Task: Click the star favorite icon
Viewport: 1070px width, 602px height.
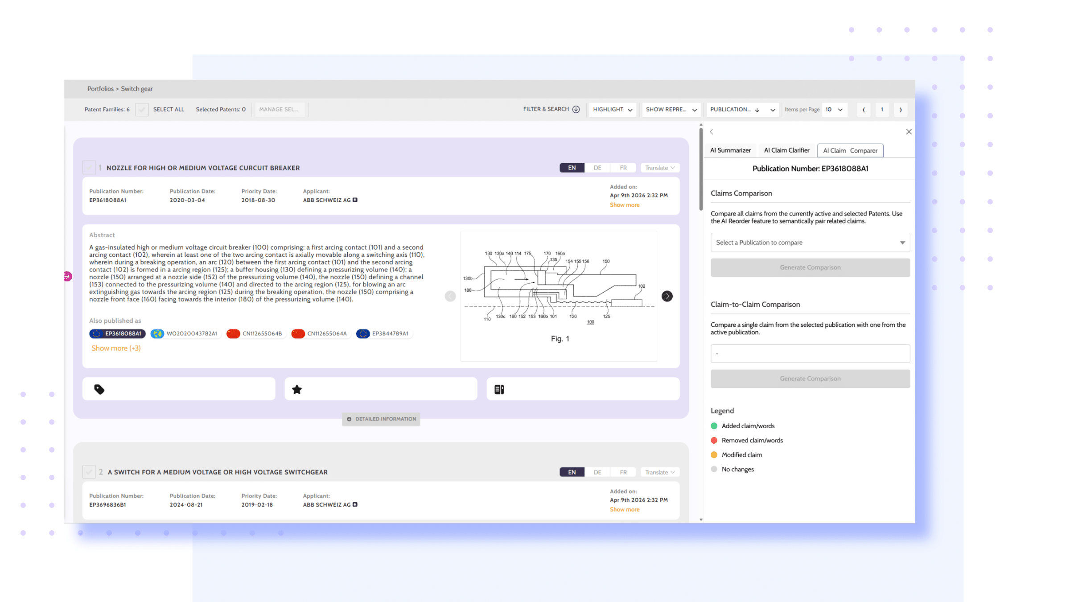Action: coord(297,389)
